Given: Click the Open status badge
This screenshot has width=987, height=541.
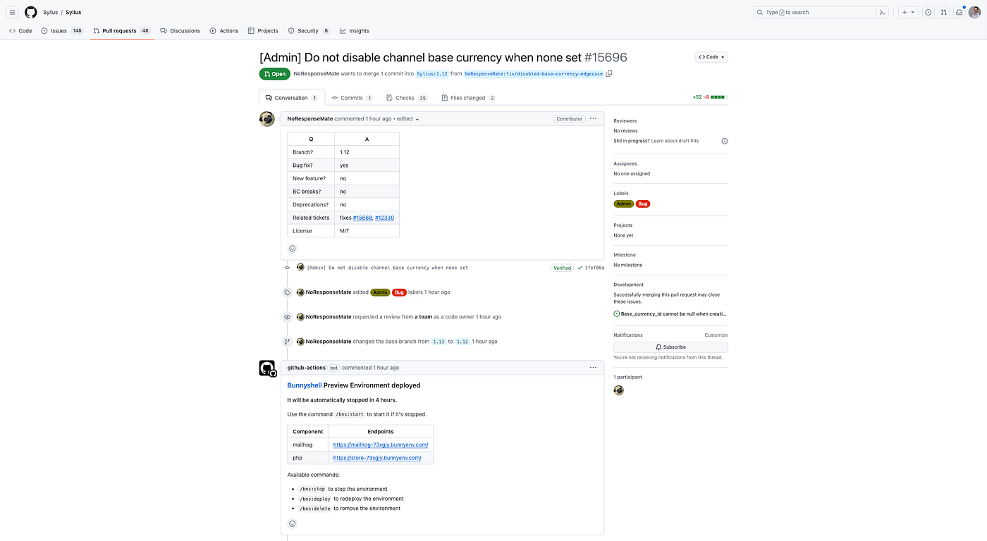Looking at the screenshot, I should pos(275,74).
